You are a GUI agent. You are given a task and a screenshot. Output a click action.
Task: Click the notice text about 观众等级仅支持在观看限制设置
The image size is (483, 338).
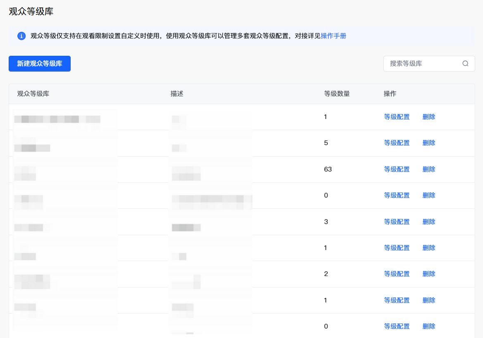pos(175,36)
